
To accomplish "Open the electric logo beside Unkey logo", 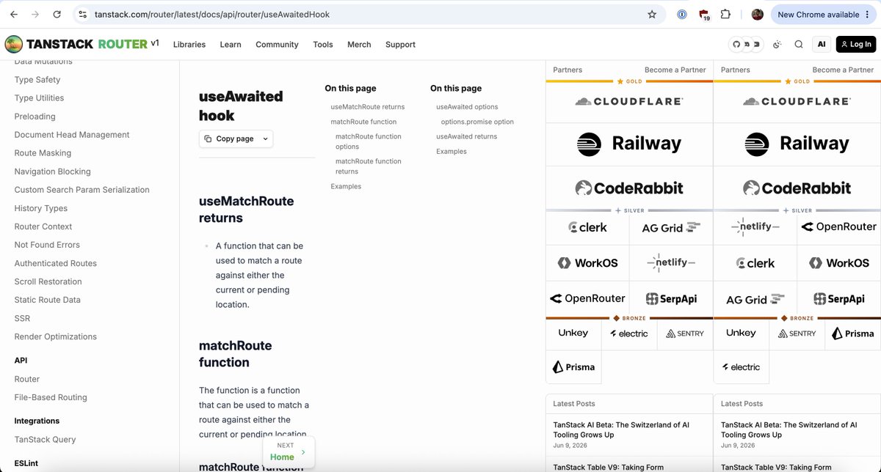I will pos(629,333).
